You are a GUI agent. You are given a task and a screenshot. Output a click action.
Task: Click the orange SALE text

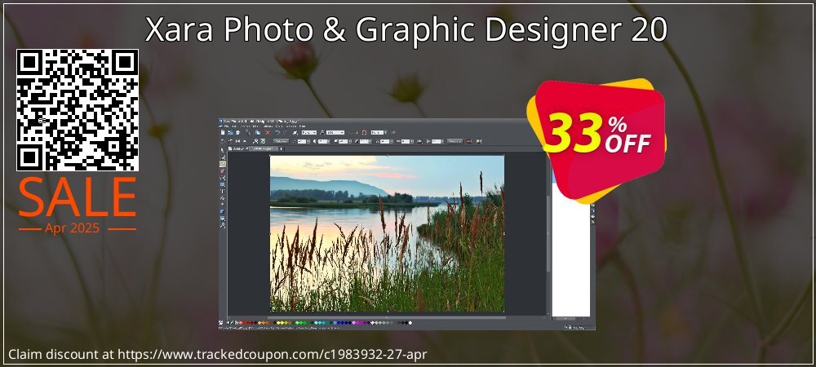click(x=78, y=198)
